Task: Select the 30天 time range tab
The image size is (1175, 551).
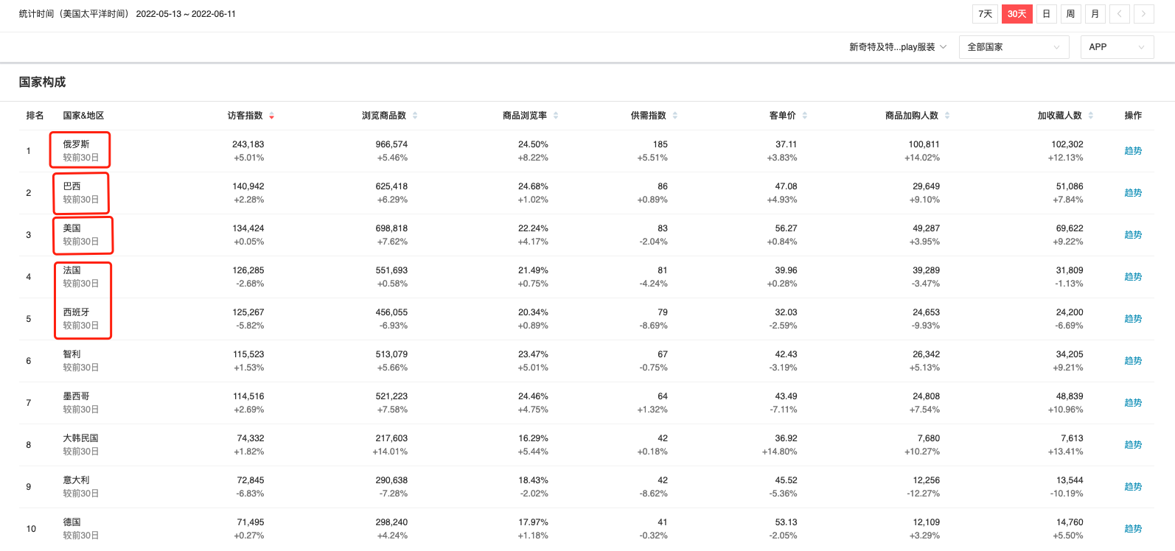Action: pos(1017,14)
